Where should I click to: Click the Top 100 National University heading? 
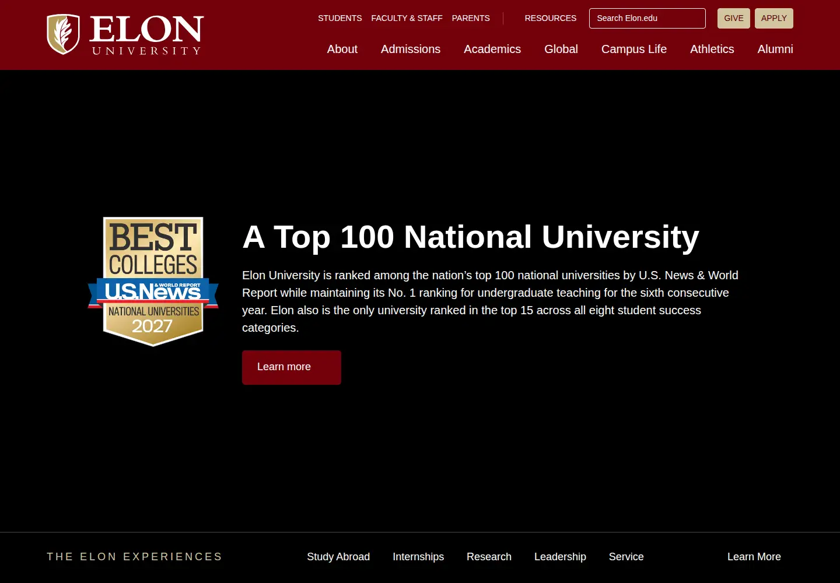point(471,237)
